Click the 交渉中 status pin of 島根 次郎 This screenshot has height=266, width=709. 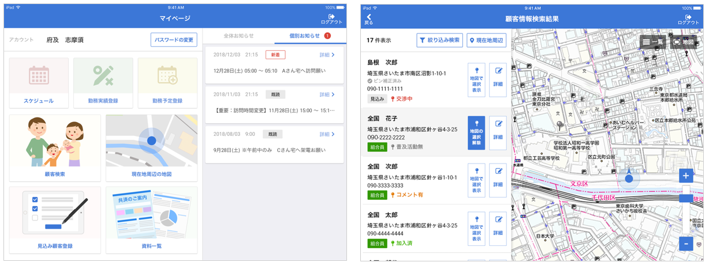402,99
